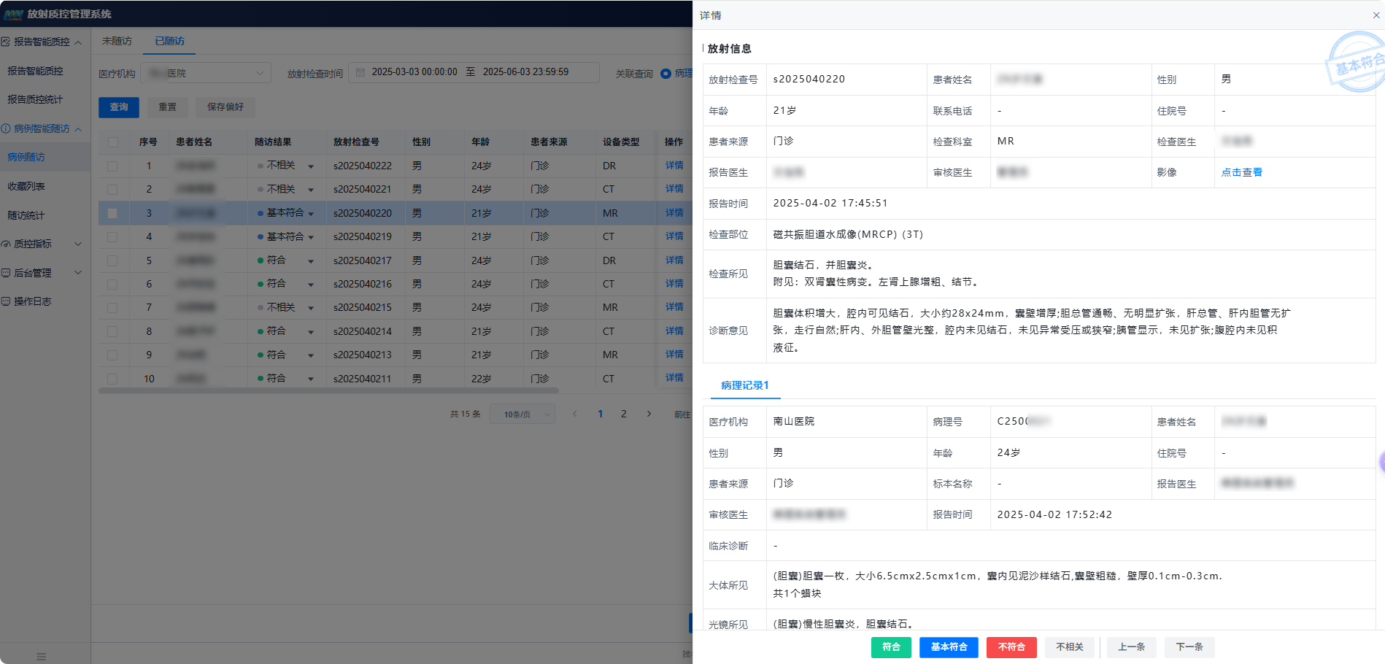Open 随访结果 dropdown for row 5
The image size is (1385, 664).
(311, 261)
